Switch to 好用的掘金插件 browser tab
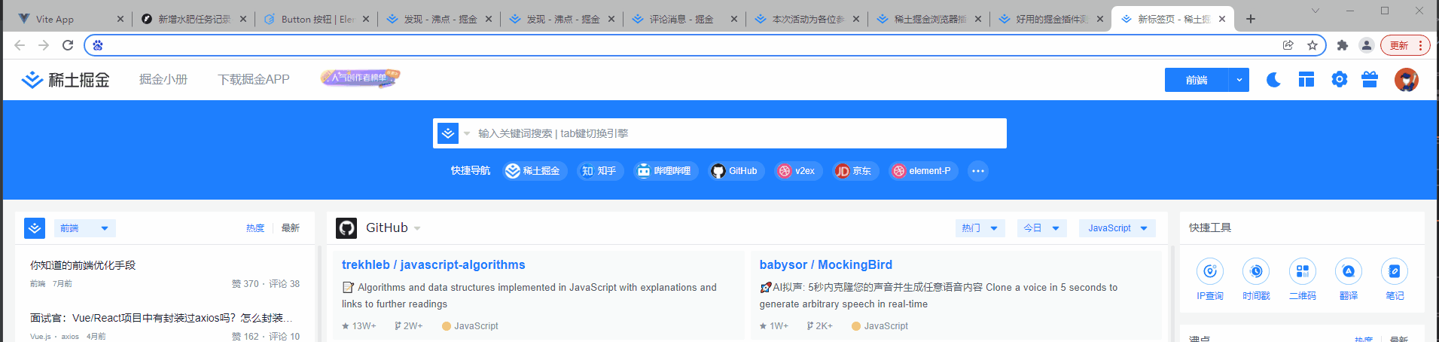 (1051, 19)
